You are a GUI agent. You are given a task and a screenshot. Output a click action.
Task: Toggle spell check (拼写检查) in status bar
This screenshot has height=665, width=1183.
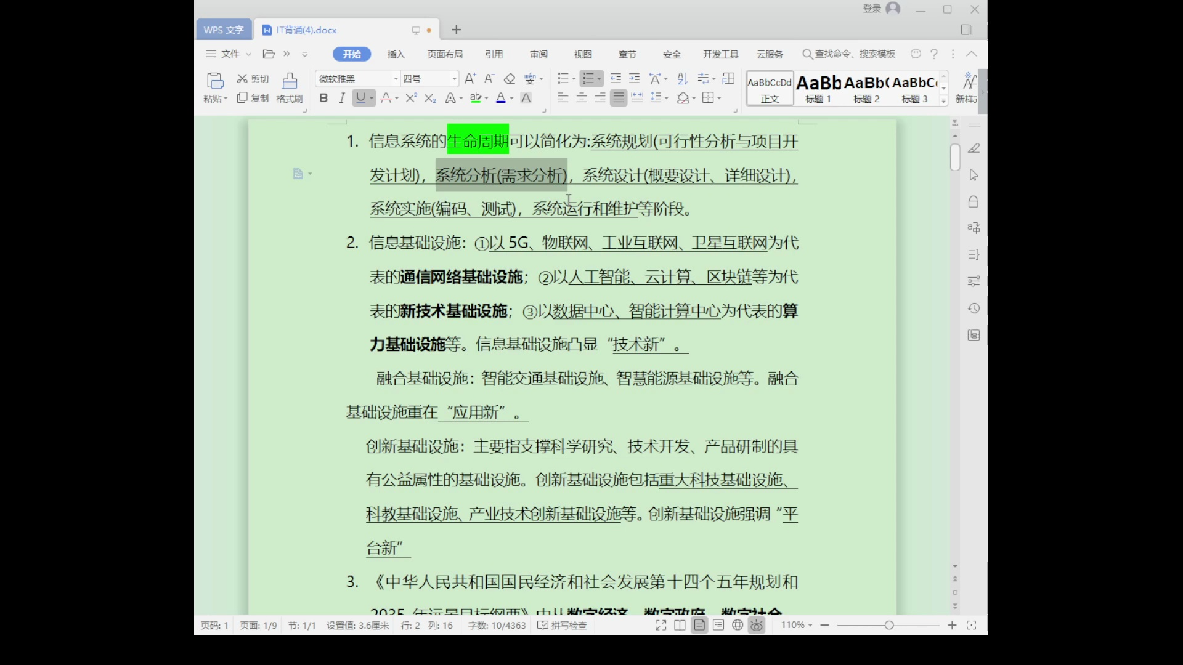tap(562, 626)
